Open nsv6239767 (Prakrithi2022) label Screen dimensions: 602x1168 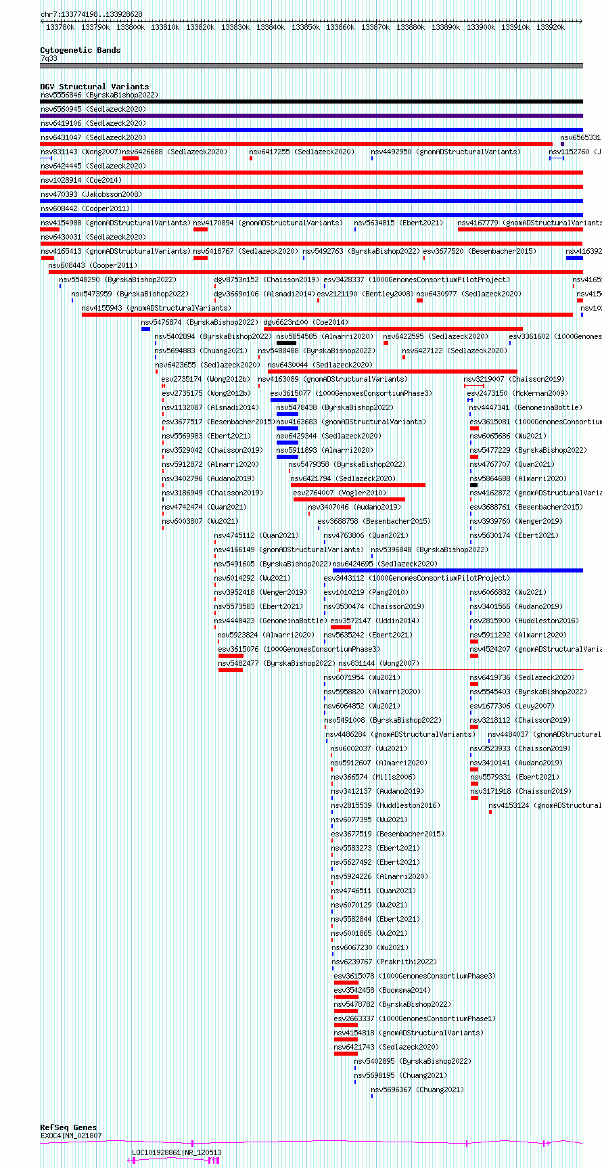click(x=384, y=962)
